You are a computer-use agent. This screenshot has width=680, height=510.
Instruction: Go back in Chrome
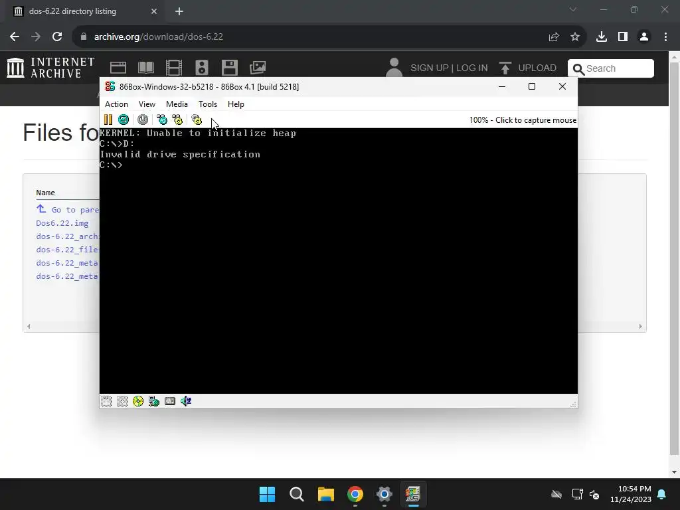15,37
